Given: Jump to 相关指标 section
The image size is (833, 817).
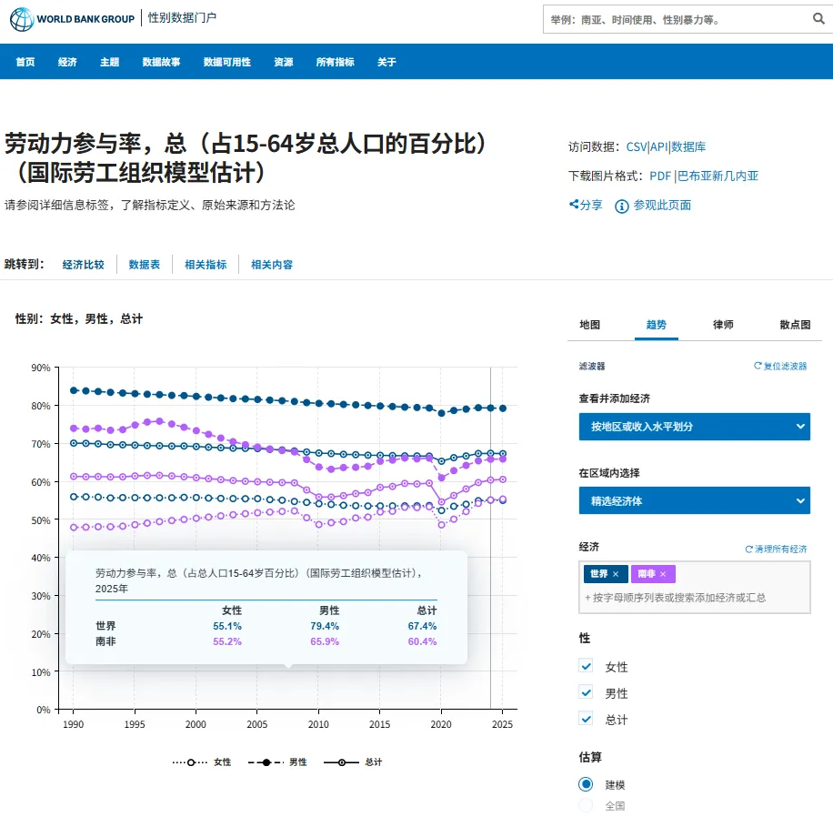Looking at the screenshot, I should tap(206, 264).
